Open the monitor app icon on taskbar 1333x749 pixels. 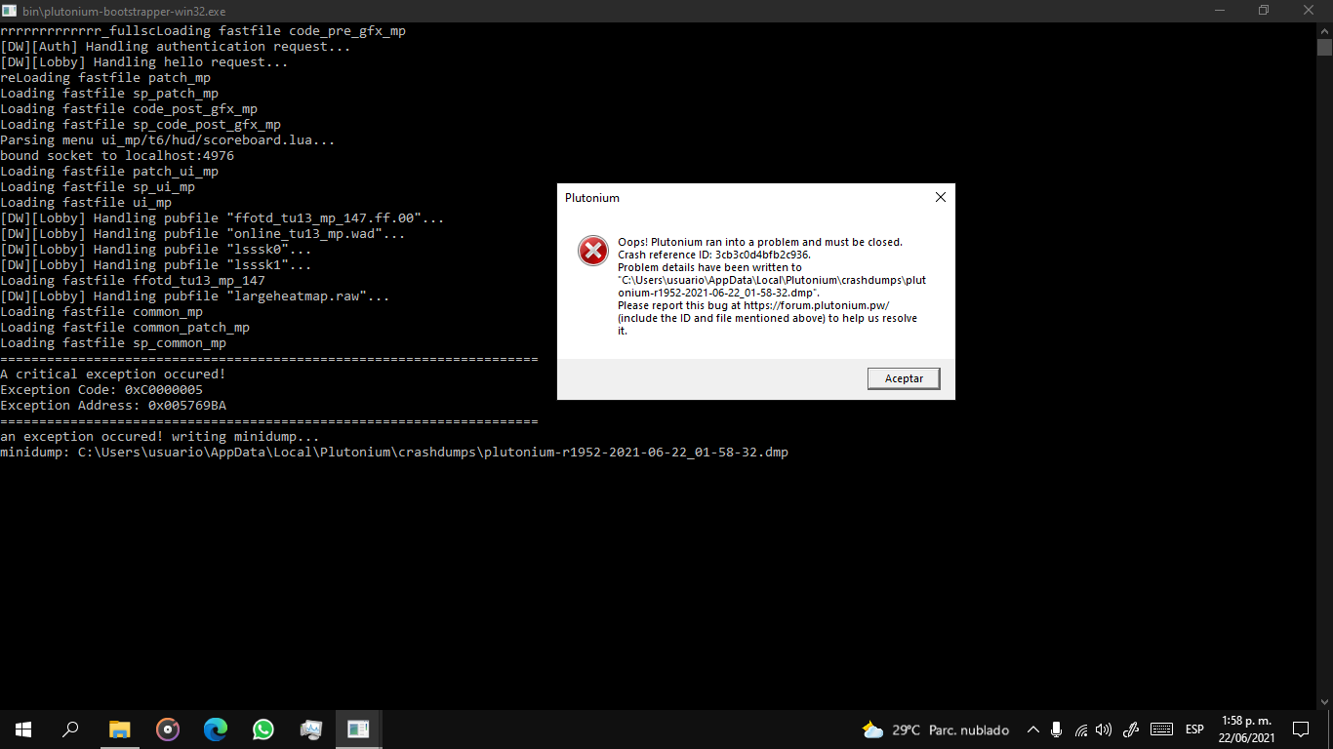310,729
